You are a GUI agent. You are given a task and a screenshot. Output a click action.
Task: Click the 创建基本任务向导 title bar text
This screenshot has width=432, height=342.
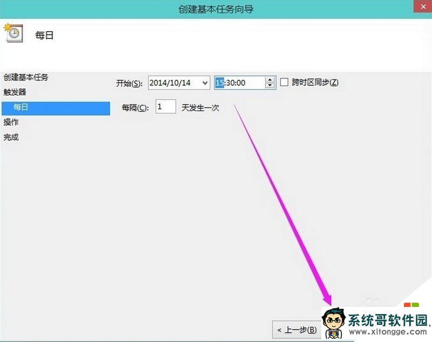pyautogui.click(x=215, y=9)
